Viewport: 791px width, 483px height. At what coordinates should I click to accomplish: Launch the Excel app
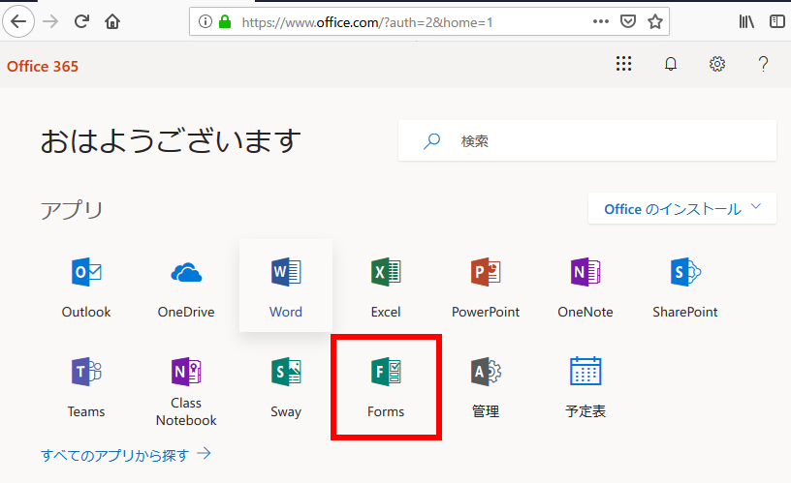386,286
